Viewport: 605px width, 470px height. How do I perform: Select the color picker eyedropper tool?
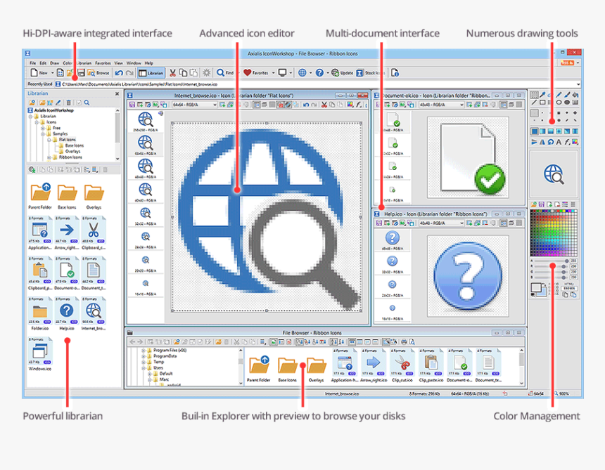[x=542, y=95]
